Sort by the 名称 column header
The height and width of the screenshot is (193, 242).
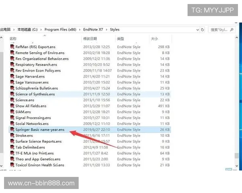[13, 39]
